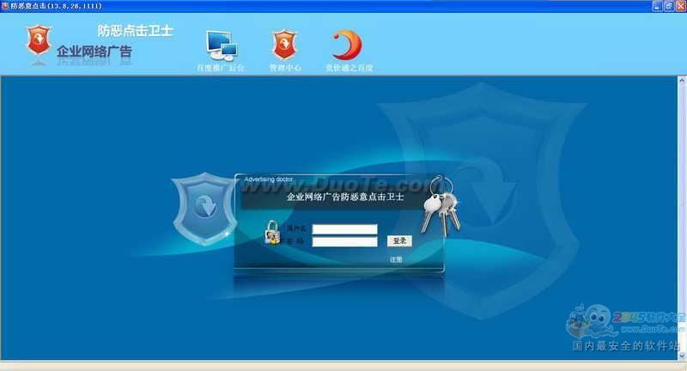
Task: Minimize the 防恶意点击 window
Action: coord(655,6)
